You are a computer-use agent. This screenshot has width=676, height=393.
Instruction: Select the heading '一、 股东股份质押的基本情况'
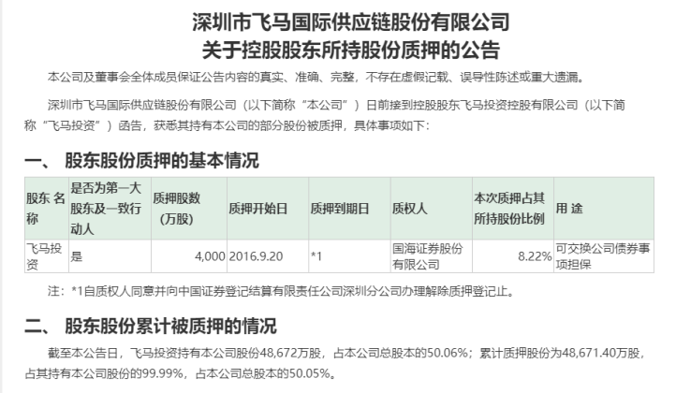click(x=141, y=160)
